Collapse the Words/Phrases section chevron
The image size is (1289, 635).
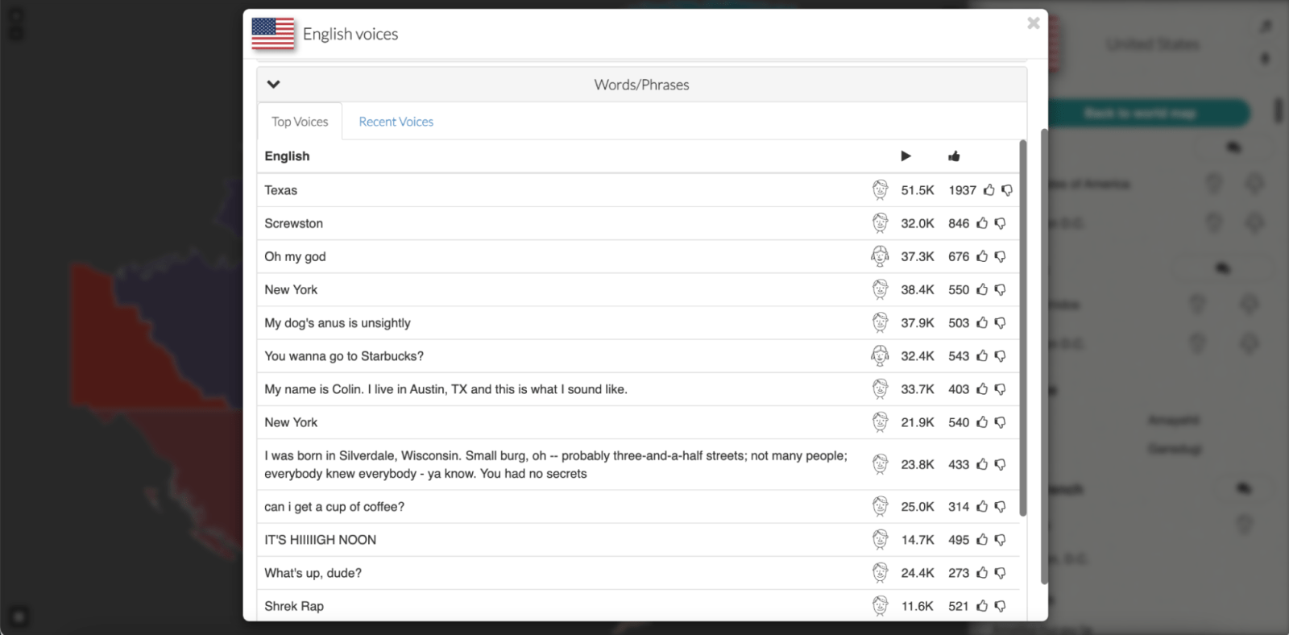[274, 85]
